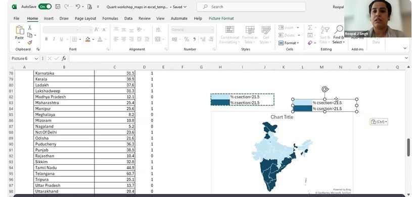Click the AutoSum sigma icon
This screenshot has height=197, width=412.
[310, 28]
